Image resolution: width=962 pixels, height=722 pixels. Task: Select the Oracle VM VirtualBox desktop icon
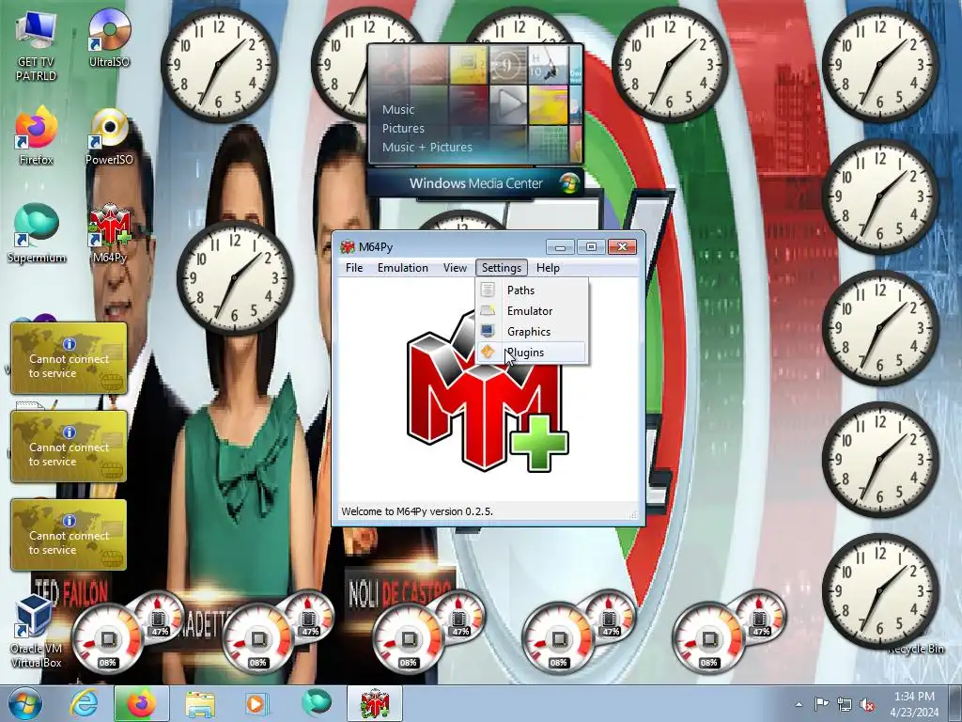click(x=36, y=633)
